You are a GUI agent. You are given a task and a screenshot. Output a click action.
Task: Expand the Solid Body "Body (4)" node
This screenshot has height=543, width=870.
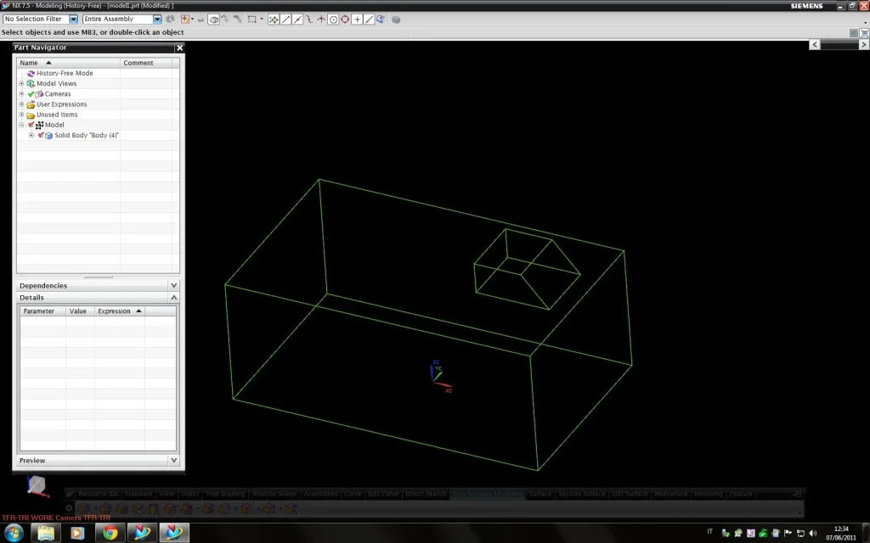coord(31,135)
